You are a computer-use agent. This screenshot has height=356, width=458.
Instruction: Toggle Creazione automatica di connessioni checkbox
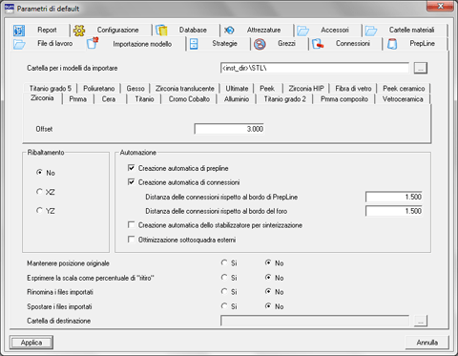[x=131, y=182]
